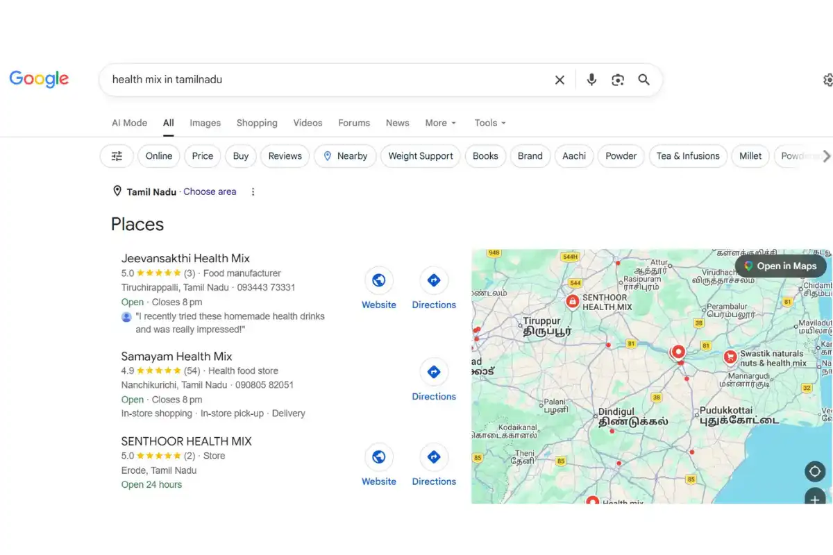Screen dimensions: 833x555
Task: Open Jeevansakthi Health Mix website icon
Action: point(379,280)
